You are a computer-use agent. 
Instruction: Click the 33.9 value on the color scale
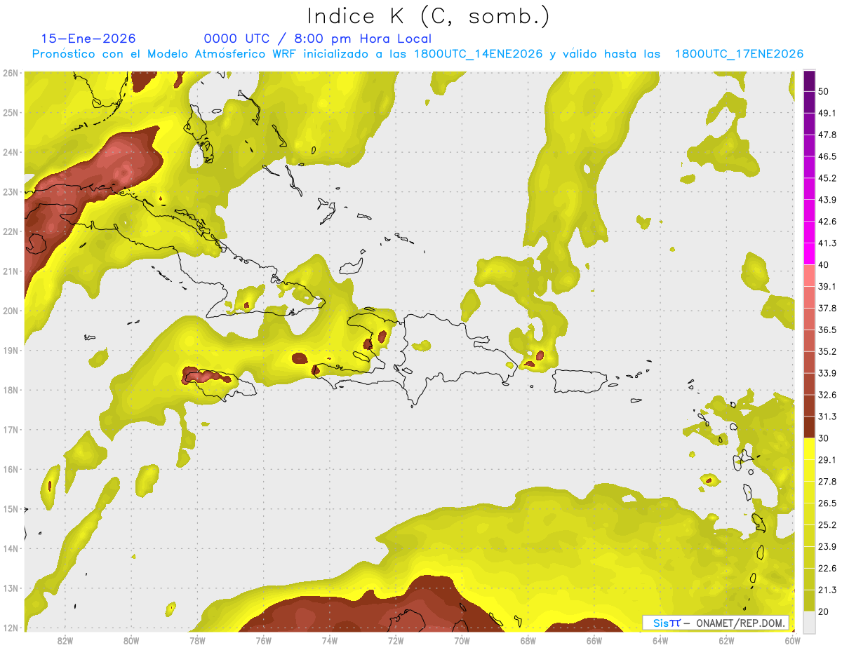coord(827,373)
